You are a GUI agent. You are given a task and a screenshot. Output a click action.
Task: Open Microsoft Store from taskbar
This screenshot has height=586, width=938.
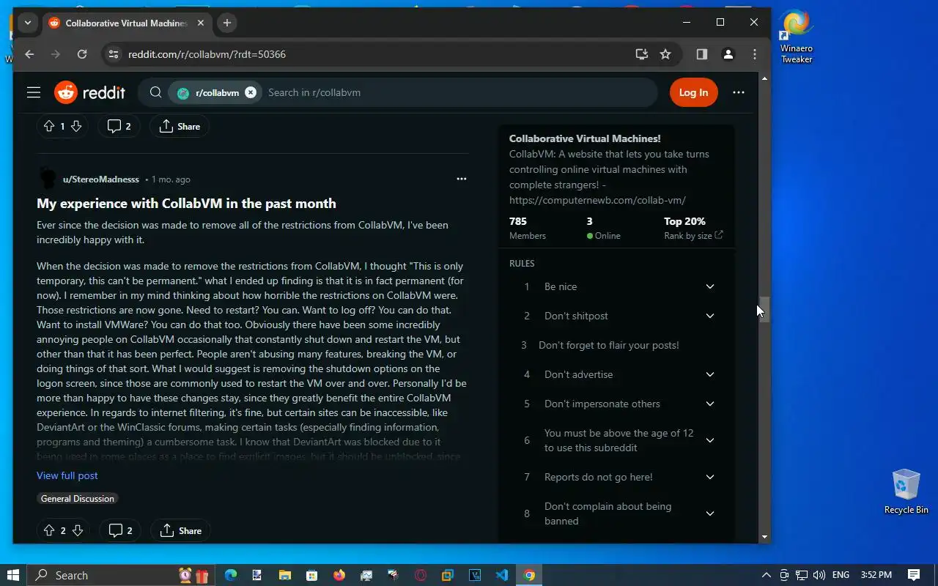coord(311,575)
